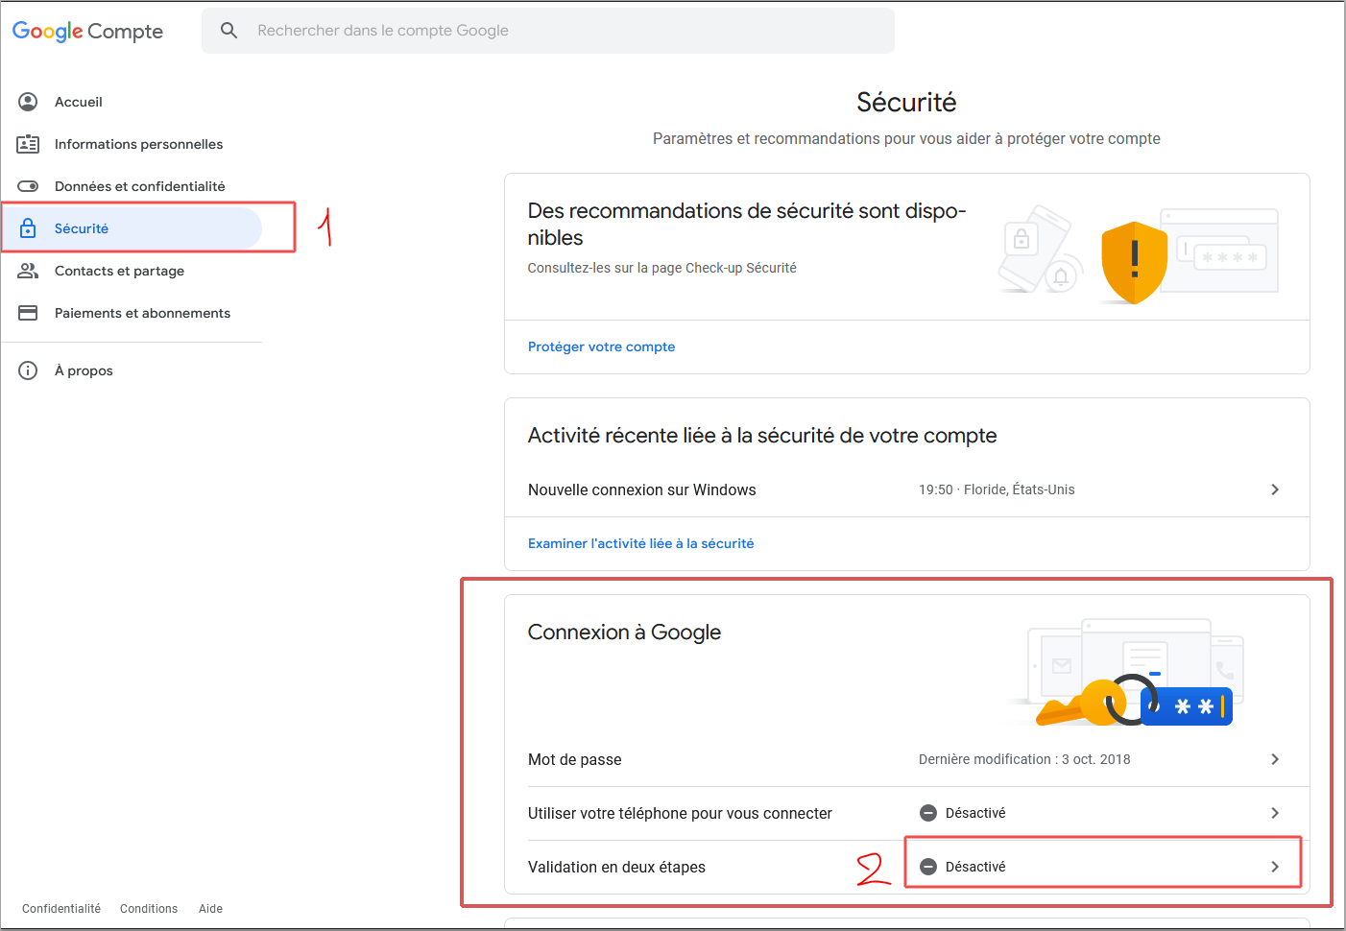The height and width of the screenshot is (931, 1346).
Task: Click the Connexion à Google heading
Action: [624, 632]
